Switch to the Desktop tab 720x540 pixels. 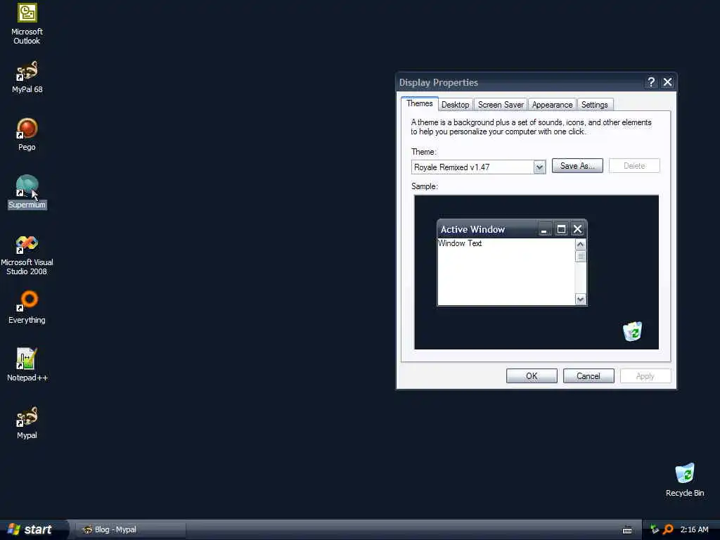click(x=455, y=105)
